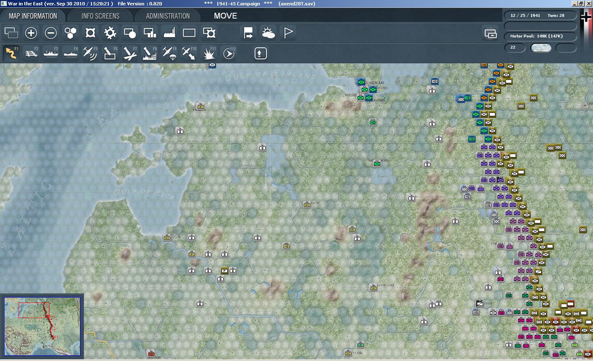The height and width of the screenshot is (361, 593).
Task: Zoom in the map with plus icon
Action: tap(31, 33)
